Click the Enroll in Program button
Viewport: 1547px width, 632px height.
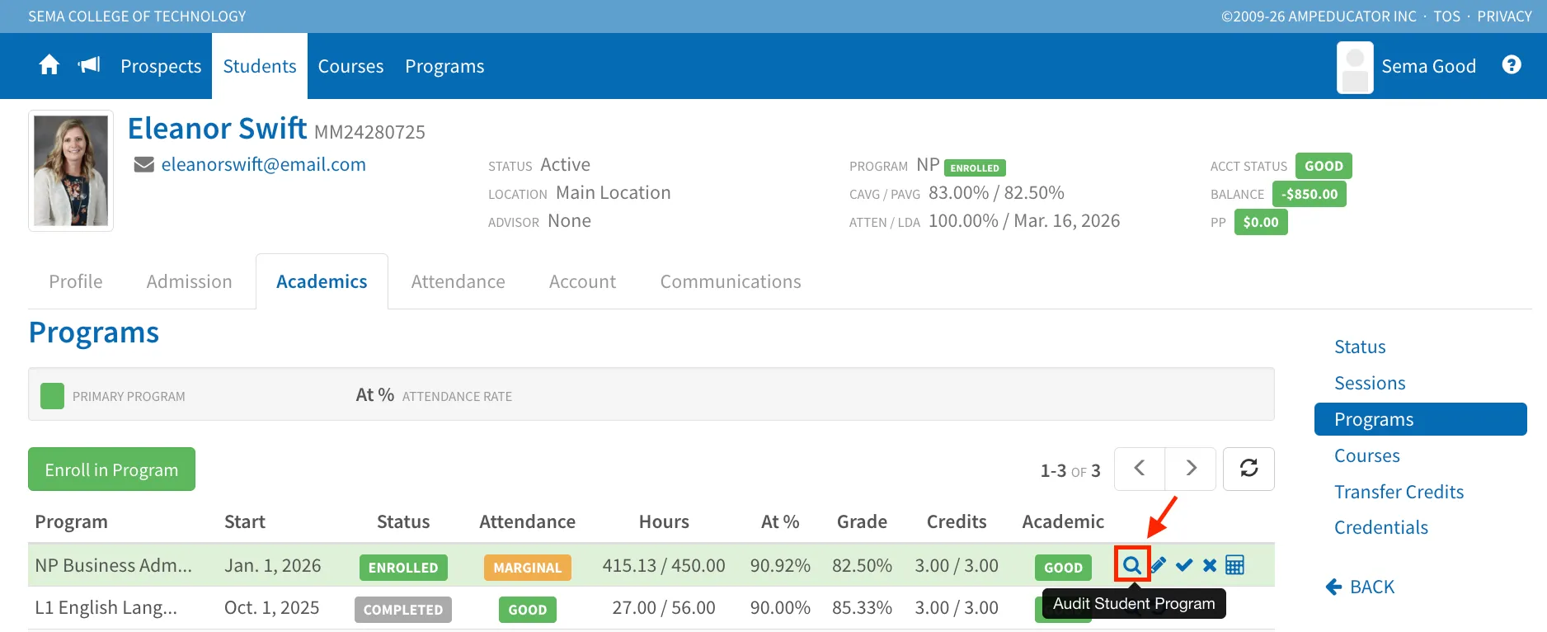111,469
